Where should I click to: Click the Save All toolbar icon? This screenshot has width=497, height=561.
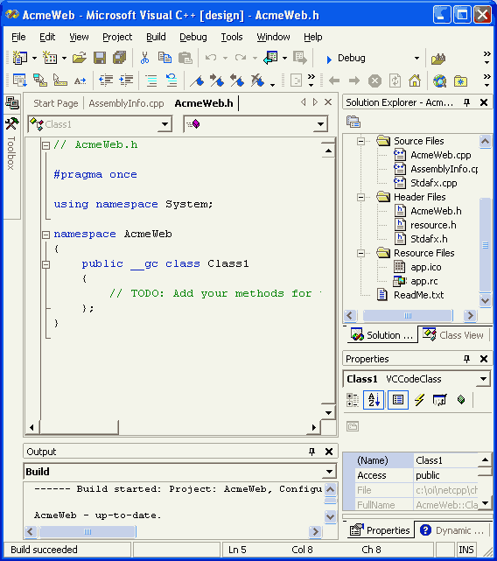[x=120, y=58]
